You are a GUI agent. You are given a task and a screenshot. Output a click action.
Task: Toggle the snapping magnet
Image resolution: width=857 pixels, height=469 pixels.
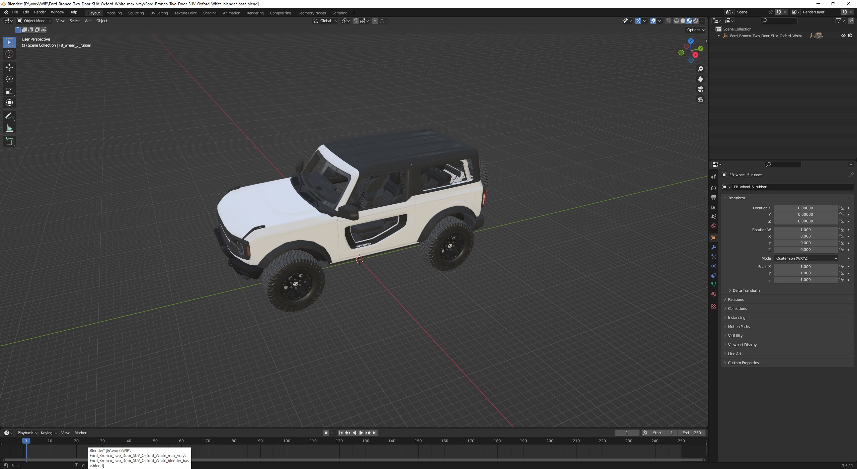point(356,21)
